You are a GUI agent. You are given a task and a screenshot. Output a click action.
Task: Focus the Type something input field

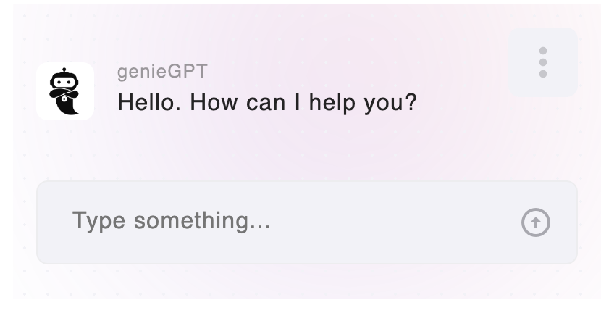[306, 222]
